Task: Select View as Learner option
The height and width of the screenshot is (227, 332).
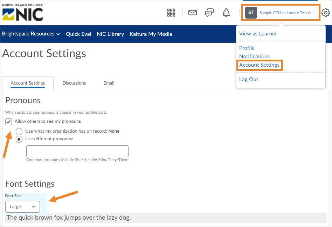Action: pos(258,34)
